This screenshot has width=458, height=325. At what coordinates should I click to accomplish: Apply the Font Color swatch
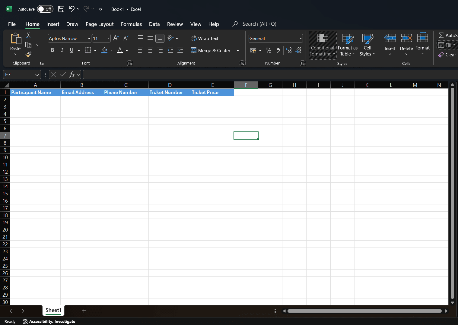click(120, 50)
